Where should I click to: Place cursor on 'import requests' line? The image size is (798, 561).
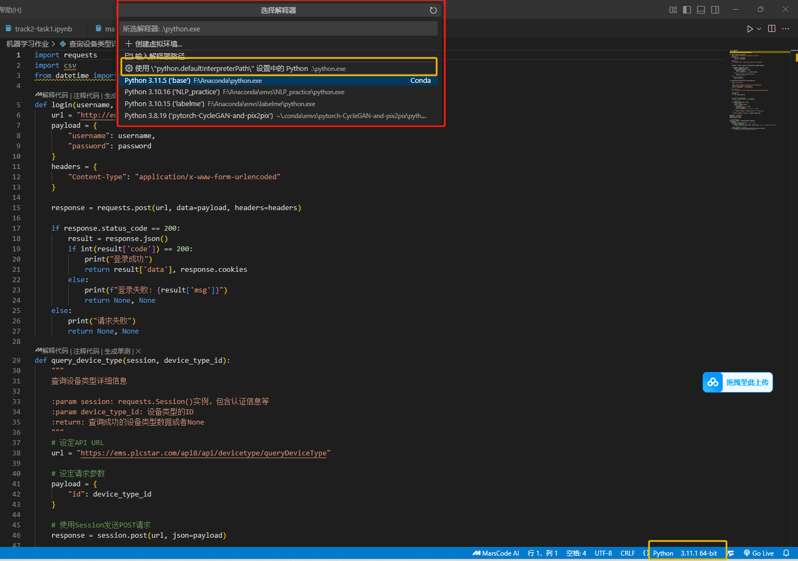tap(66, 55)
